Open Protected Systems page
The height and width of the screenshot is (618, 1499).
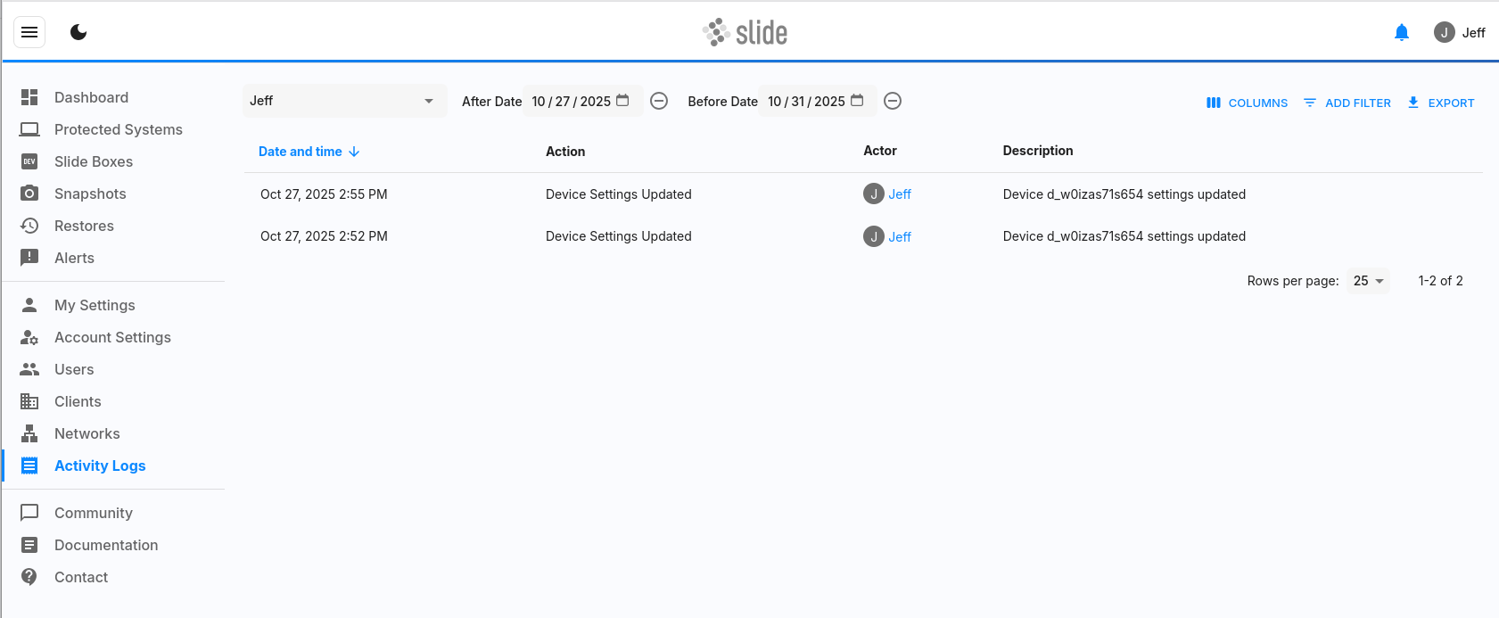point(118,129)
